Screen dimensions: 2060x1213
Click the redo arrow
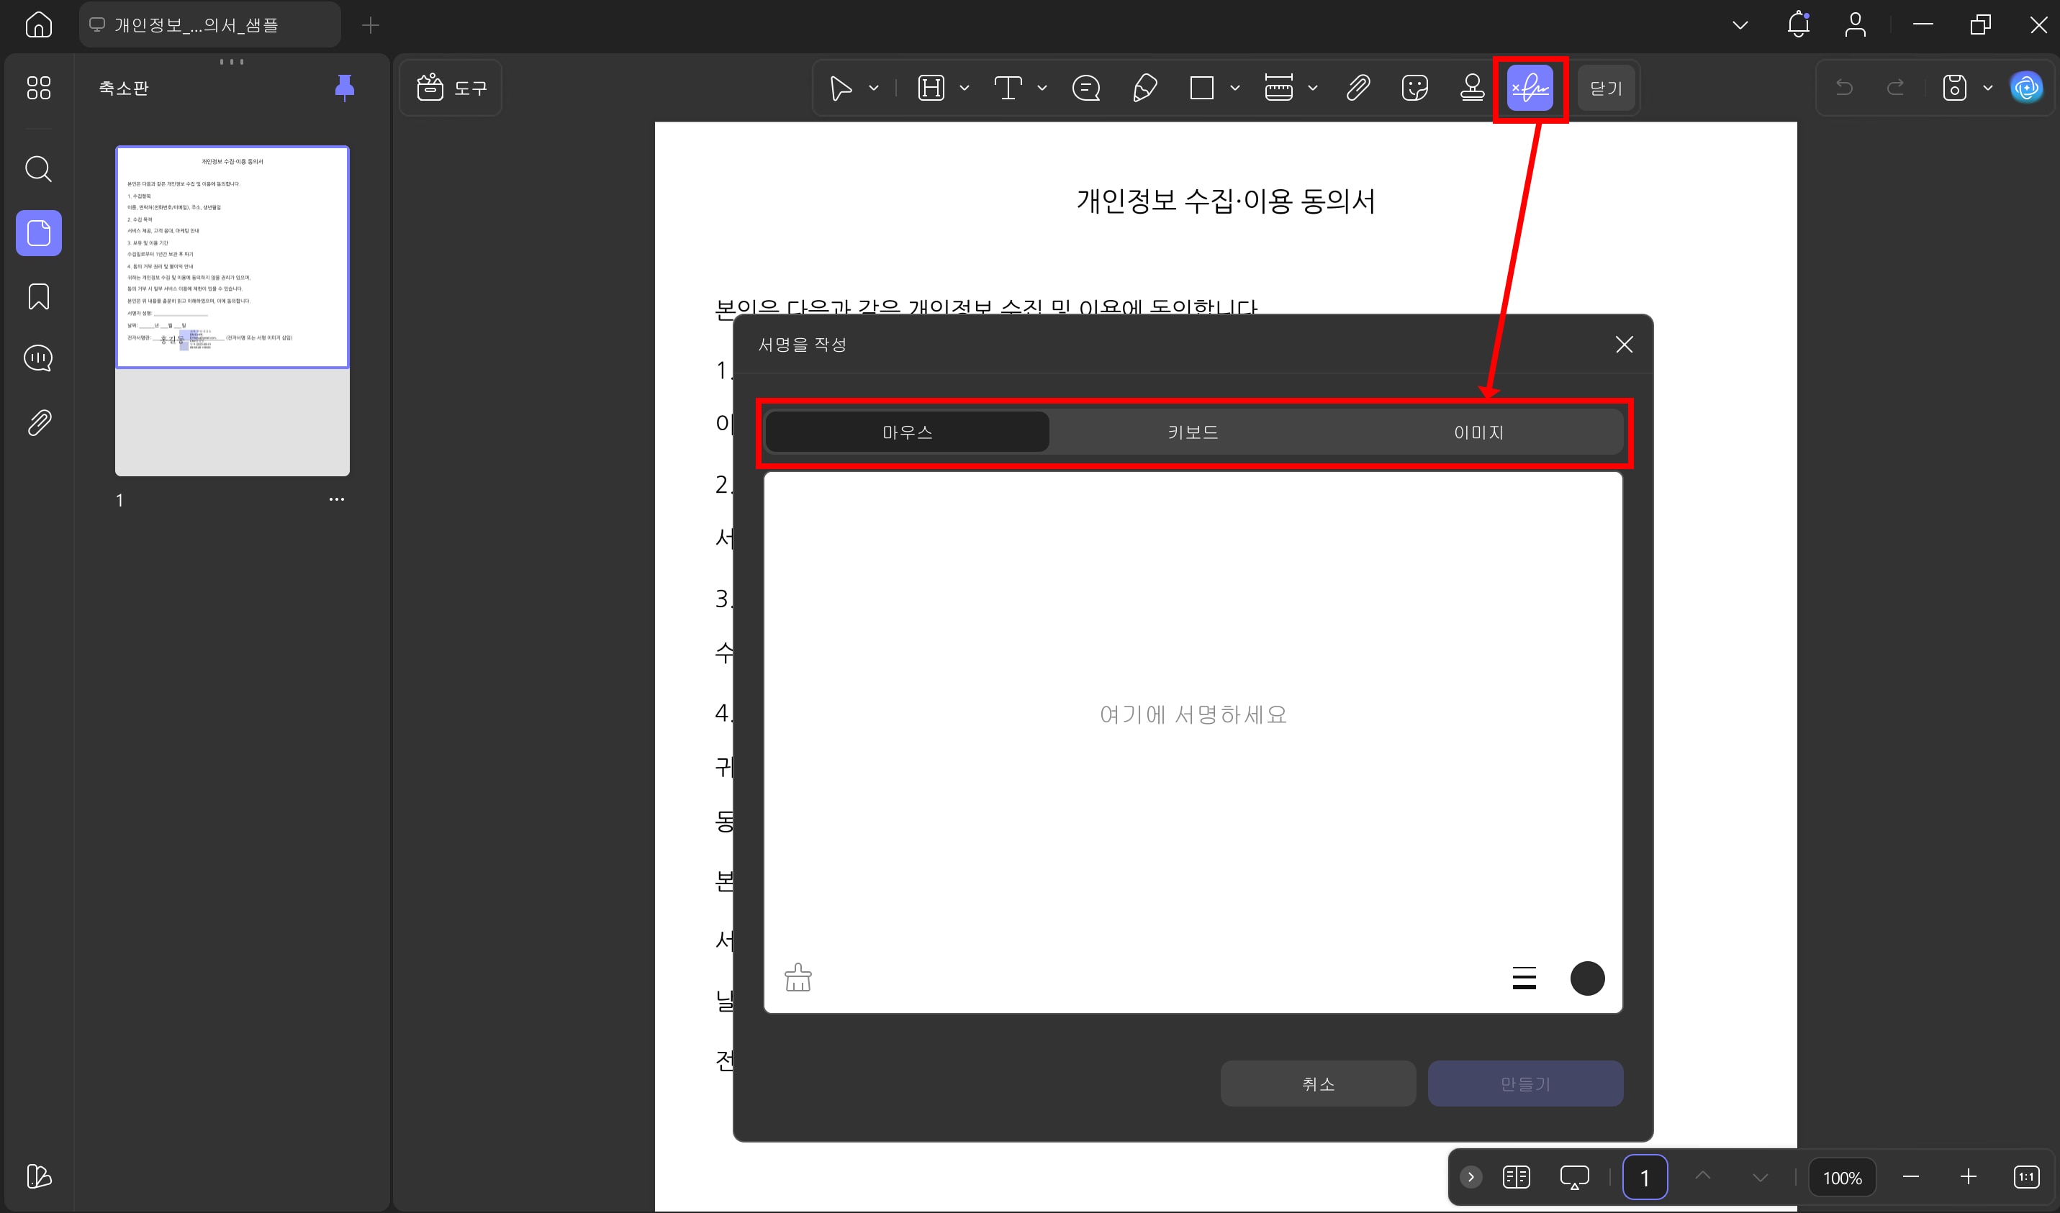[1894, 88]
